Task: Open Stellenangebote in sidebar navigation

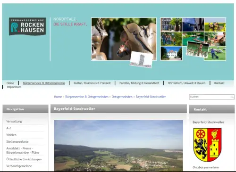Action: [x=17, y=142]
